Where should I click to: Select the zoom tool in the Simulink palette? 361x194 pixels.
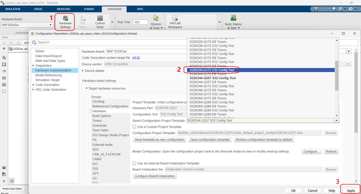click(4, 58)
